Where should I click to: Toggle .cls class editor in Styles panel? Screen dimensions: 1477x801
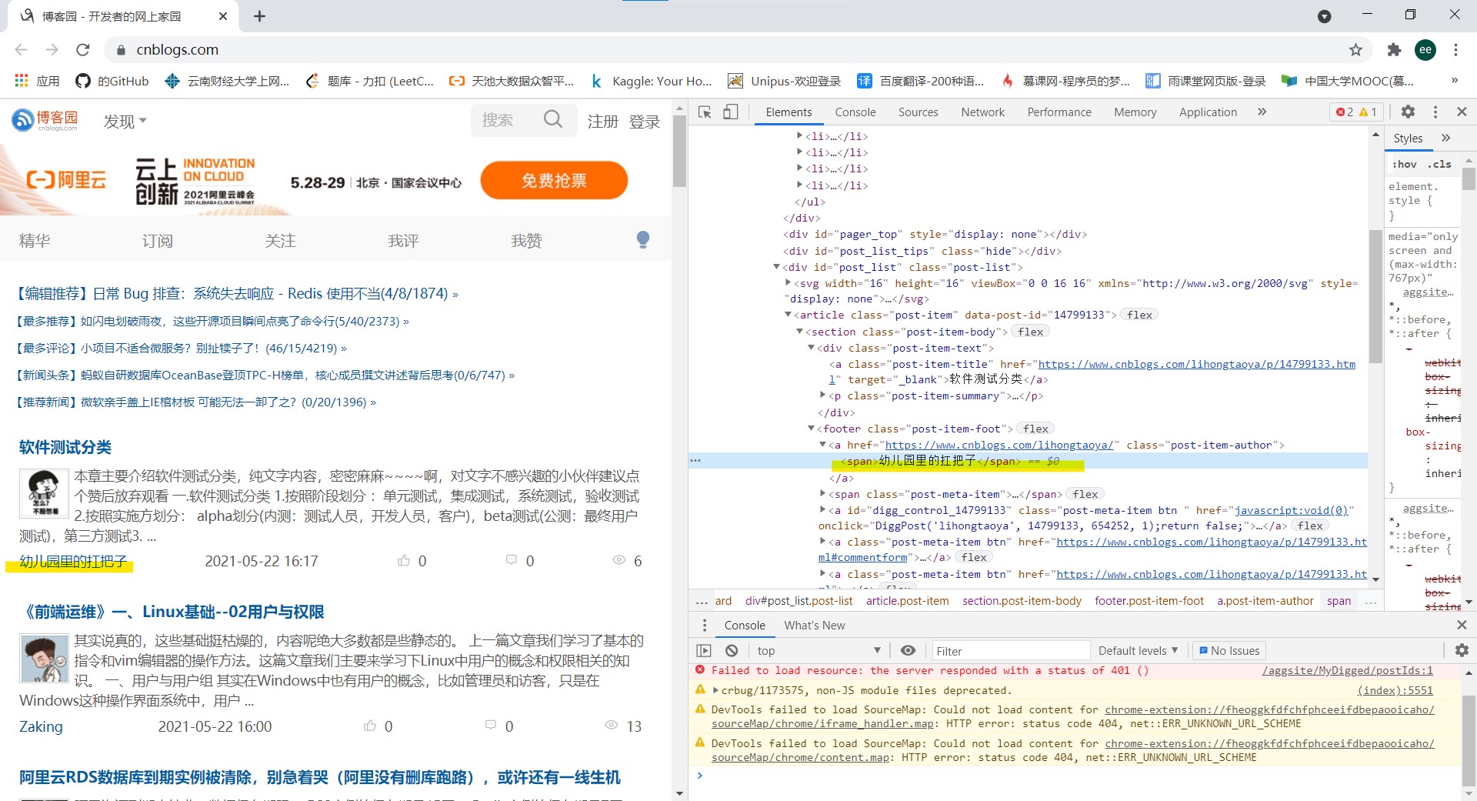coord(1439,164)
